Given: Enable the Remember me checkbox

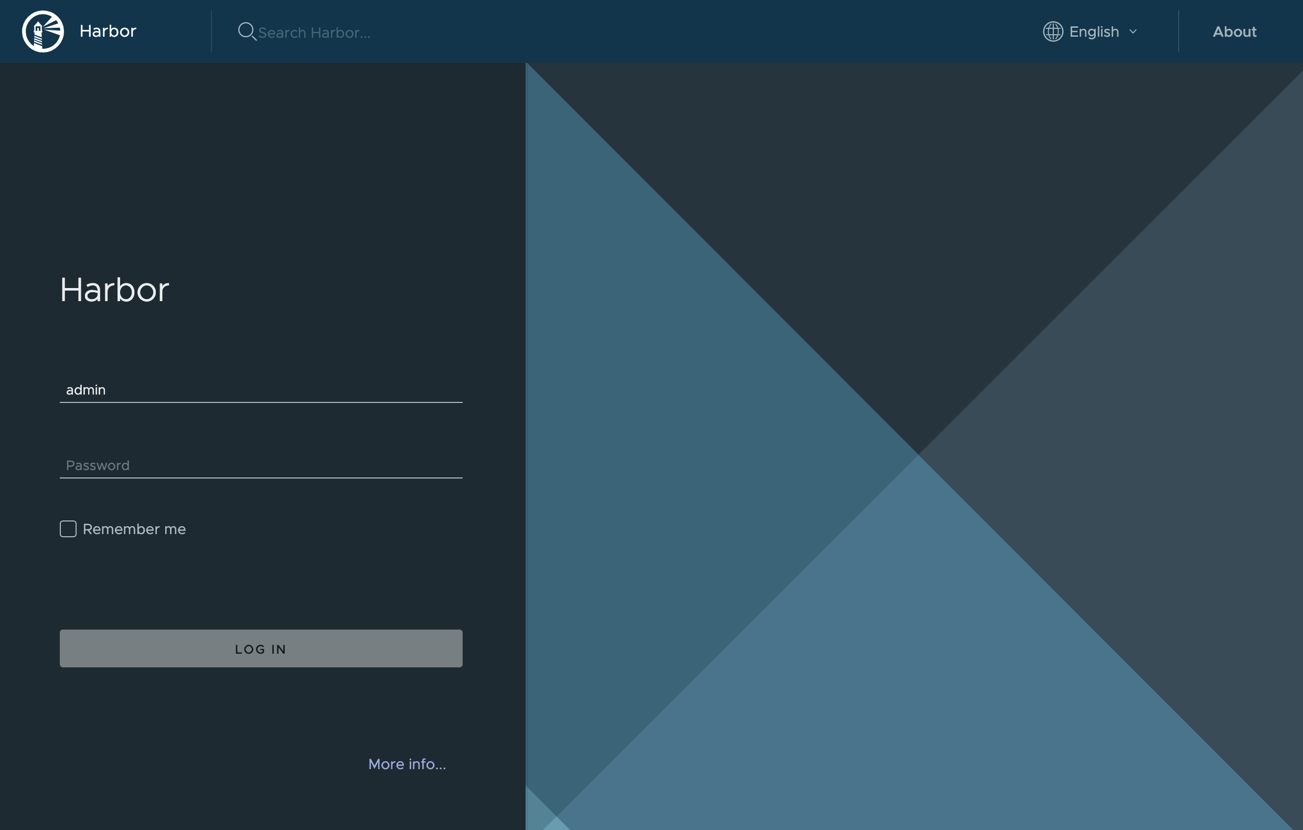Looking at the screenshot, I should point(68,529).
